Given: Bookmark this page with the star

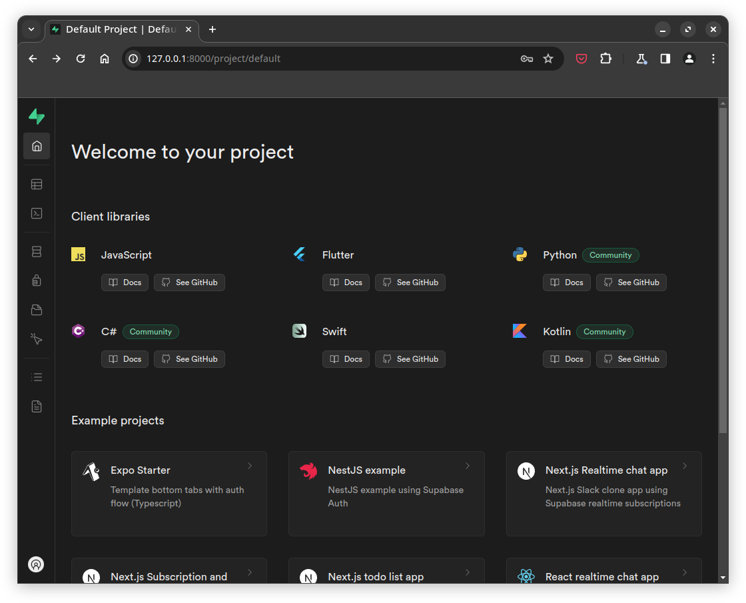Looking at the screenshot, I should 548,59.
